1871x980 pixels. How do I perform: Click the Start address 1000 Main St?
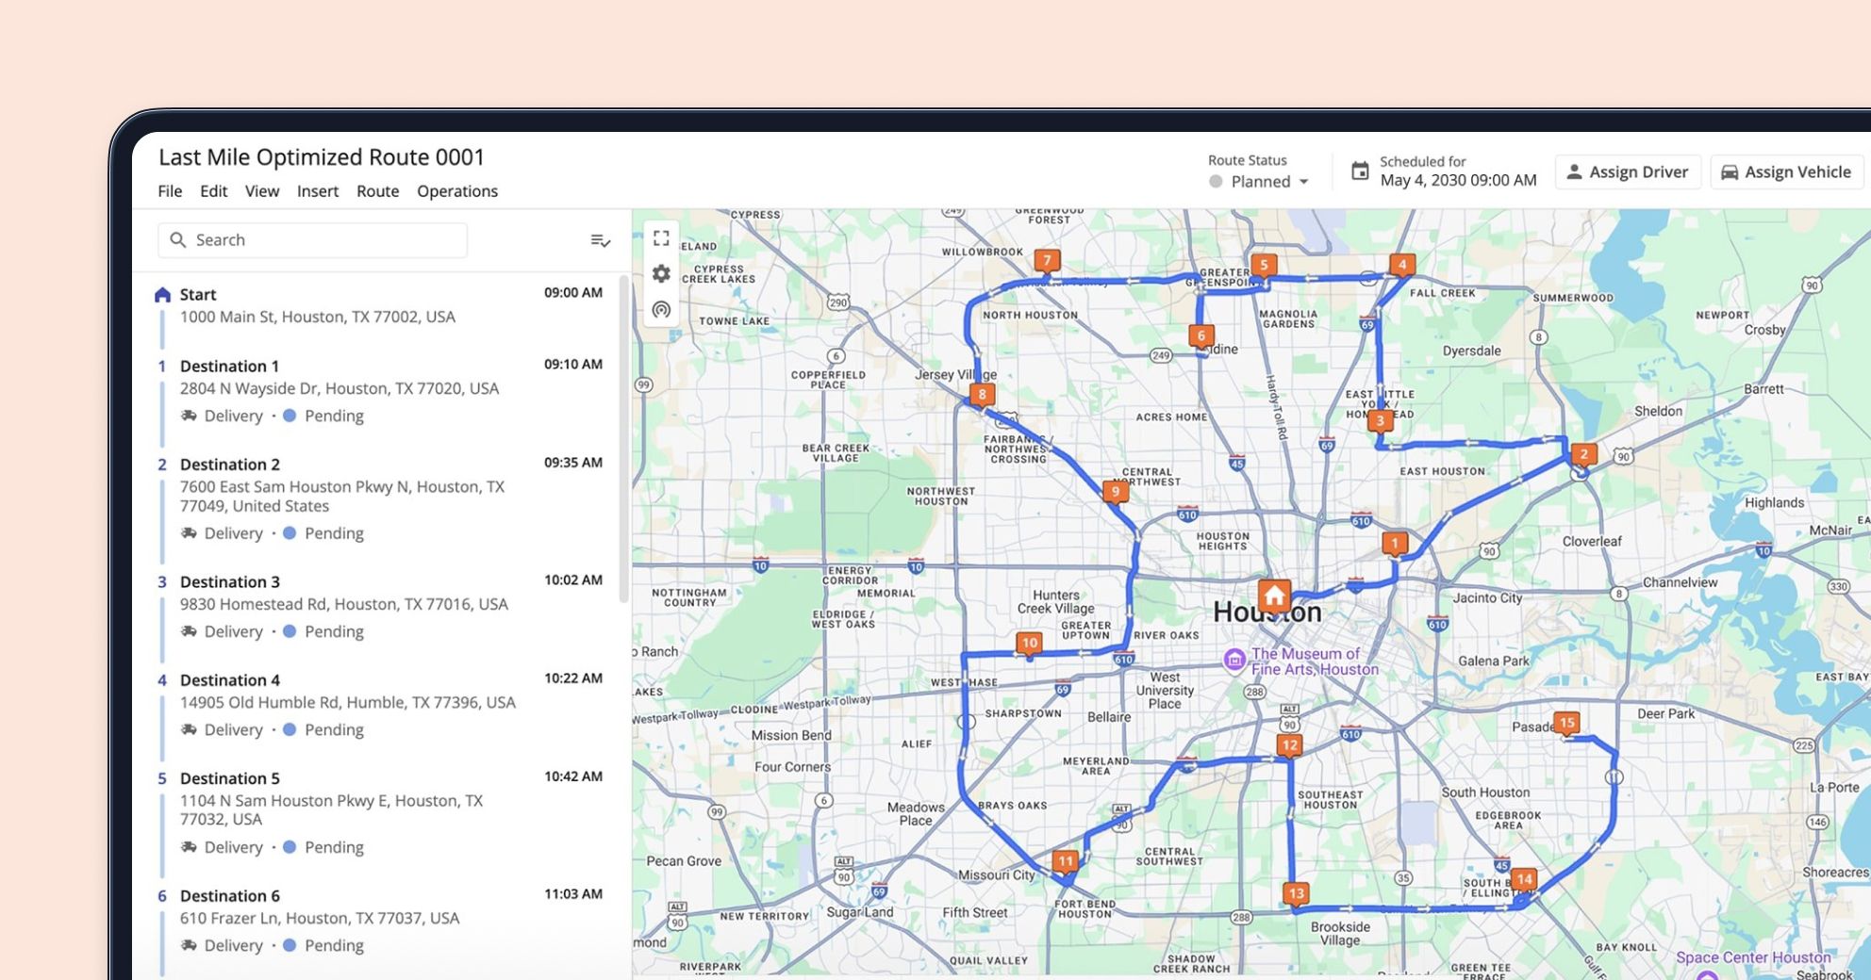(x=317, y=318)
